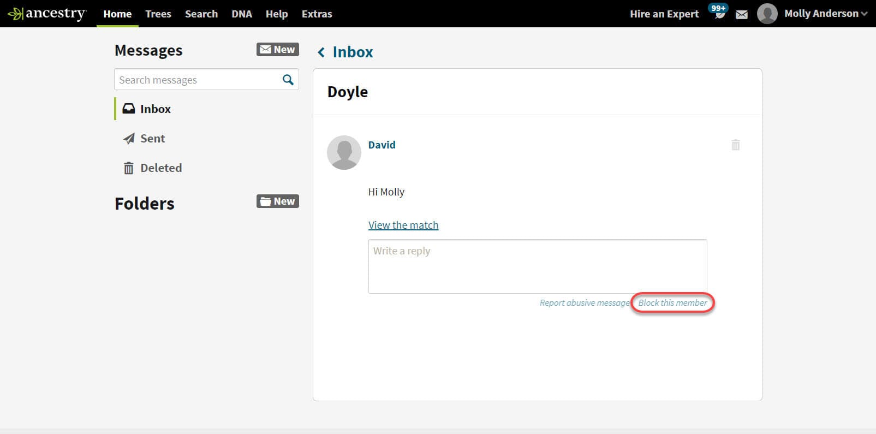Image resolution: width=876 pixels, height=434 pixels.
Task: Click David's profile avatar
Action: 344,152
